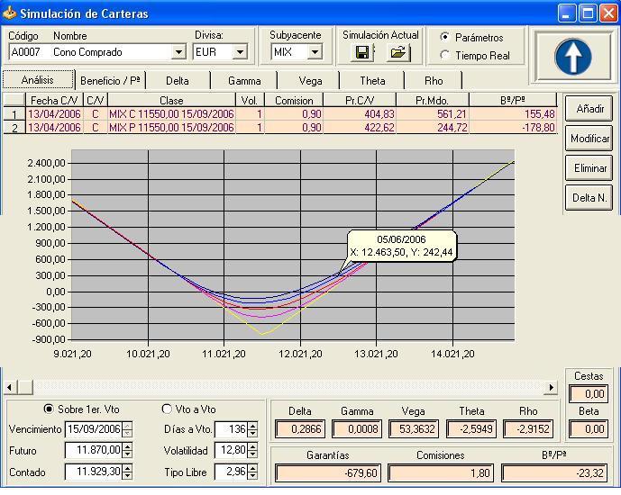Click the horizontal scrollbar thumb under chart

pyautogui.click(x=25, y=388)
